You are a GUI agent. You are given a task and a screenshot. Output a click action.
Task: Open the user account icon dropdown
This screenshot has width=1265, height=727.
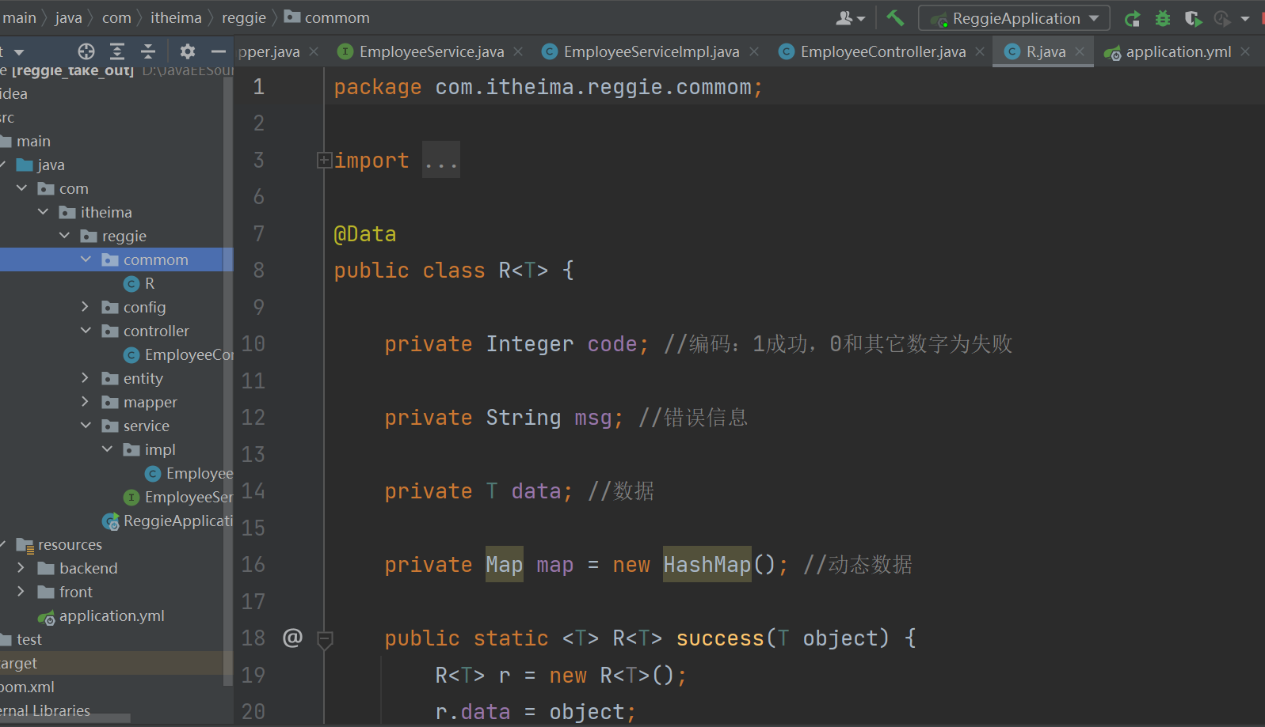851,17
